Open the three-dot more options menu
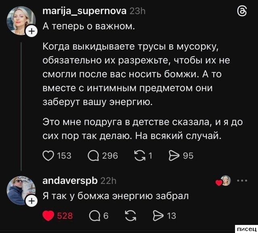 coord(244,181)
